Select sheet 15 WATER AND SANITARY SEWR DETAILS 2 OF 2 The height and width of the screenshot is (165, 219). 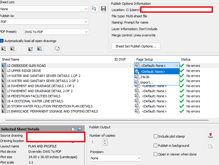[43, 81]
